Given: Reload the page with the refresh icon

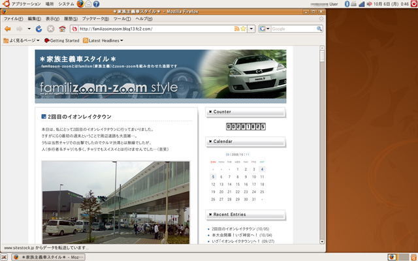Looking at the screenshot, I should point(39,29).
